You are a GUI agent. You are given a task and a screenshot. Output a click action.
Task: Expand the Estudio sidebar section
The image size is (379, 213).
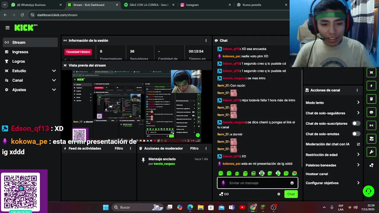point(54,71)
